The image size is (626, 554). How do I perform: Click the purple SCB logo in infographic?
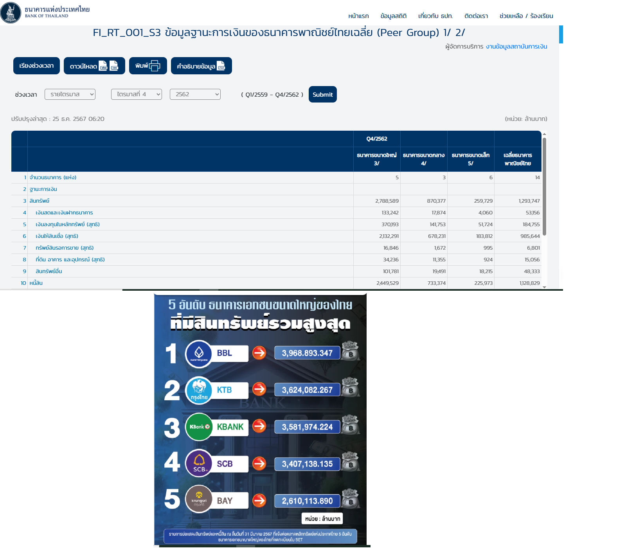pos(199,463)
